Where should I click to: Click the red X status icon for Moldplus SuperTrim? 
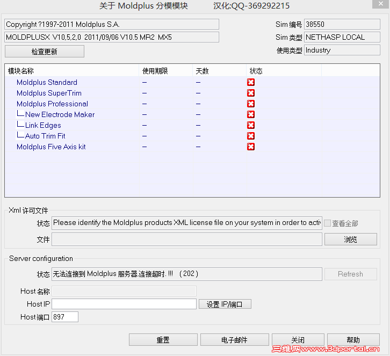click(251, 93)
